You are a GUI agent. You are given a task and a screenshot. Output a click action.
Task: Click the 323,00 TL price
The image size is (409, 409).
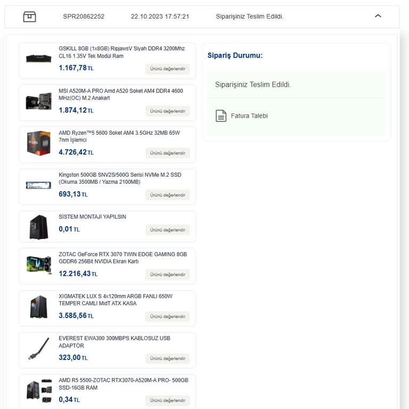click(x=73, y=358)
